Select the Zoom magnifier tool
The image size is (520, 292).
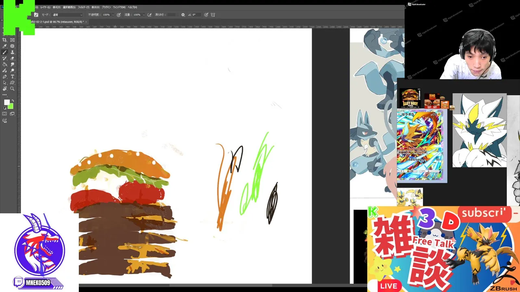click(12, 88)
